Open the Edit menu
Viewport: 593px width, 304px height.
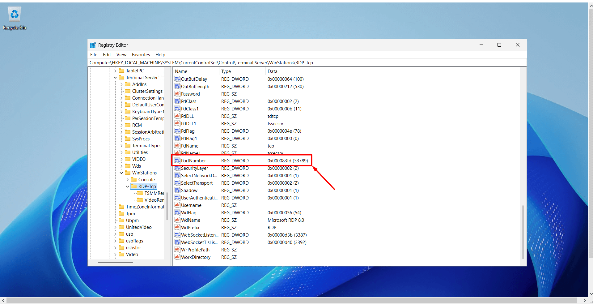tap(107, 55)
